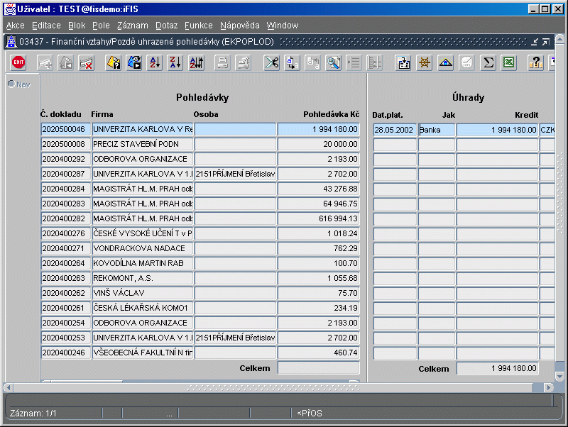Click the question mark help icon
The height and width of the screenshot is (427, 568).
536,63
